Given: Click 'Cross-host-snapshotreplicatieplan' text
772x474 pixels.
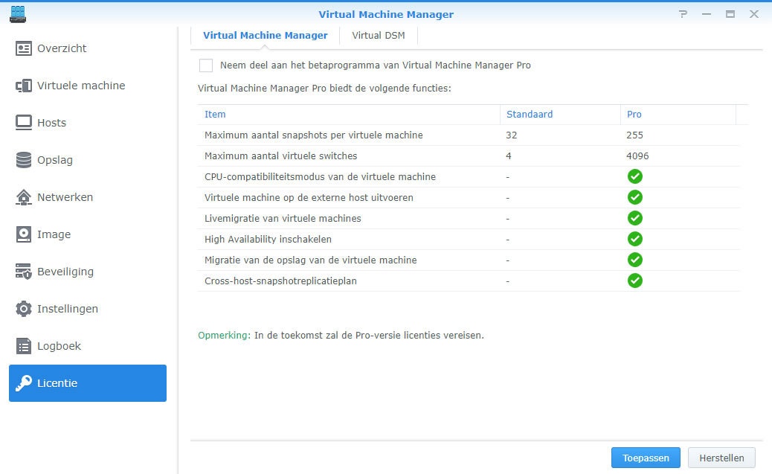Looking at the screenshot, I should click(x=280, y=281).
